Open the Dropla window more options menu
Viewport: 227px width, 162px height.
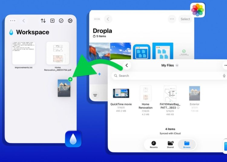pyautogui.click(x=172, y=19)
